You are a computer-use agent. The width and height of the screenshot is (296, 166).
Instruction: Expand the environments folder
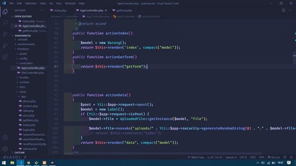coord(26,44)
